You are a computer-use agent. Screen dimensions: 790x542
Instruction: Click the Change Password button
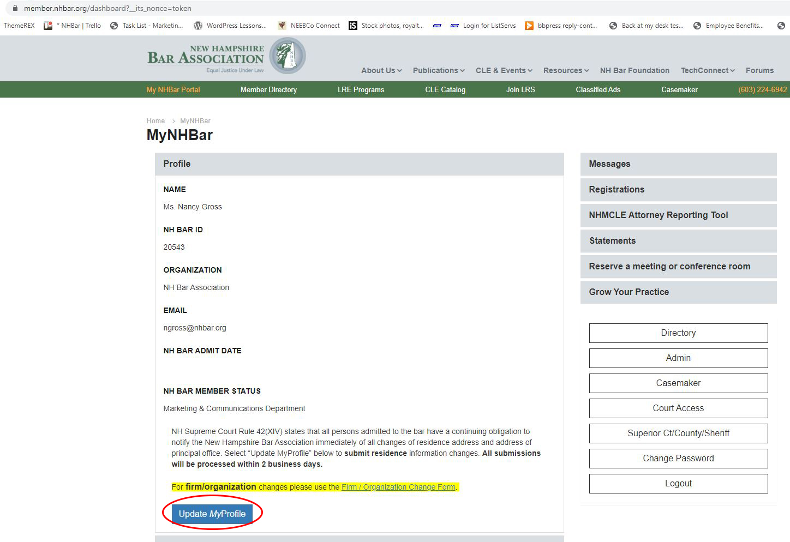pyautogui.click(x=678, y=459)
